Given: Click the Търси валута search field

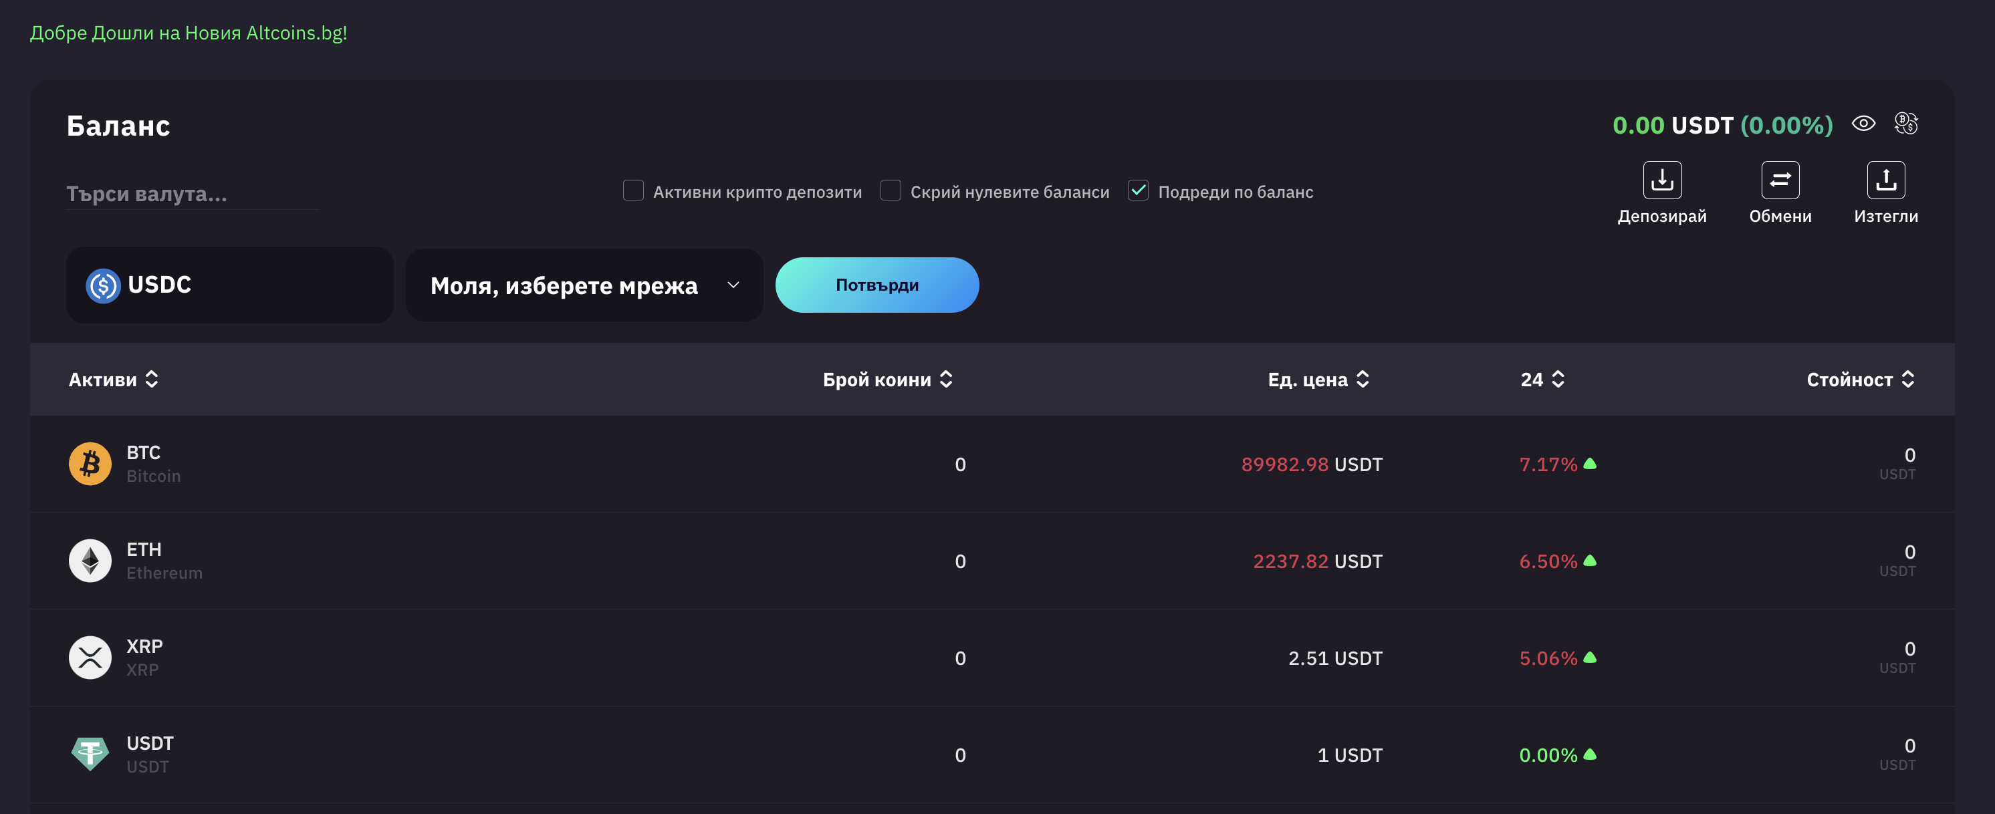Looking at the screenshot, I should tap(192, 194).
